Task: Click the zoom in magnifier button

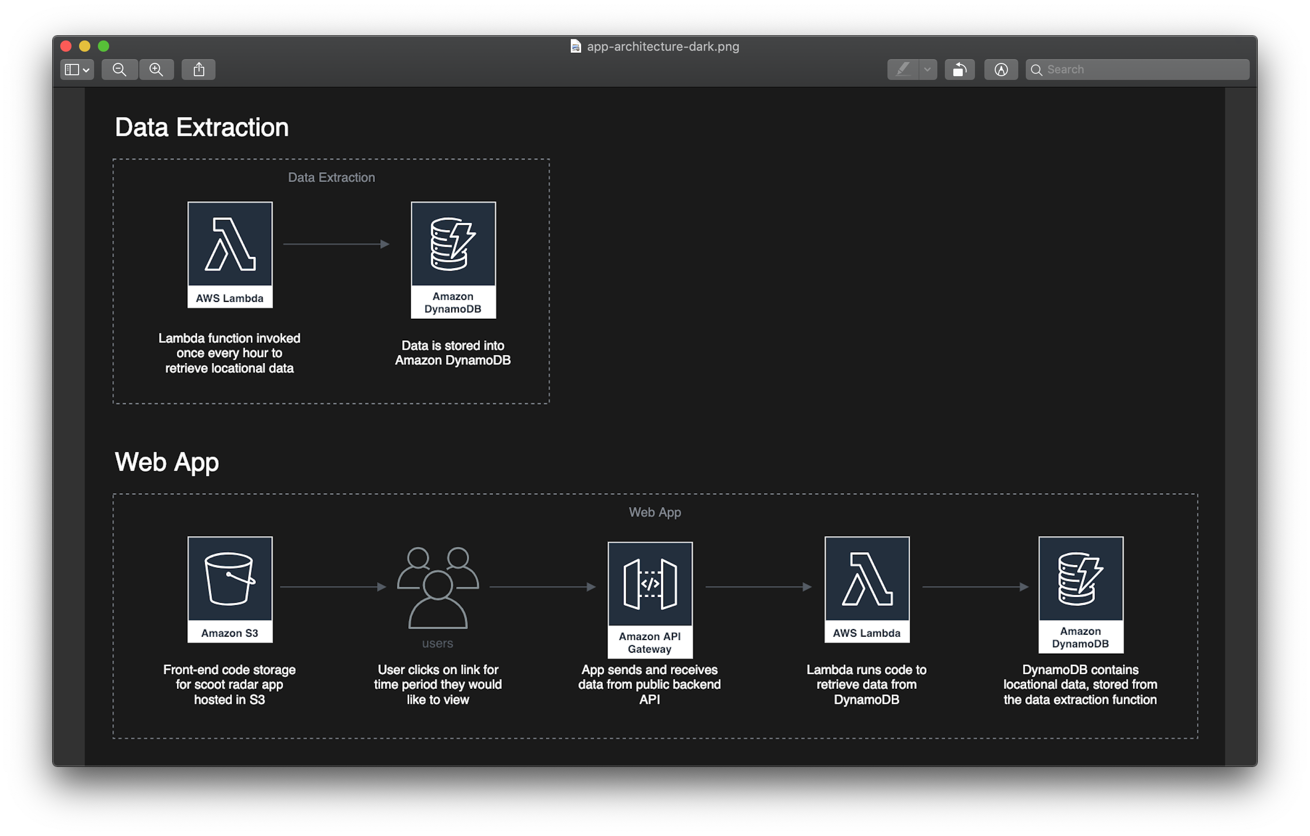Action: tap(157, 70)
